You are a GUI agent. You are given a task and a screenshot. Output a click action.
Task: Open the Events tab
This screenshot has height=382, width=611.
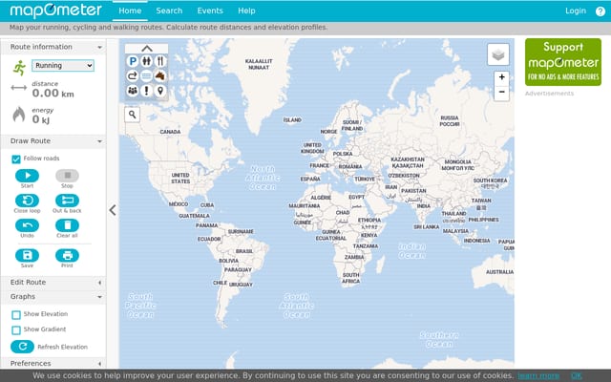[x=210, y=11]
